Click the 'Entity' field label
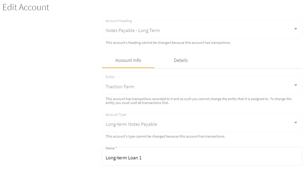 point(110,77)
